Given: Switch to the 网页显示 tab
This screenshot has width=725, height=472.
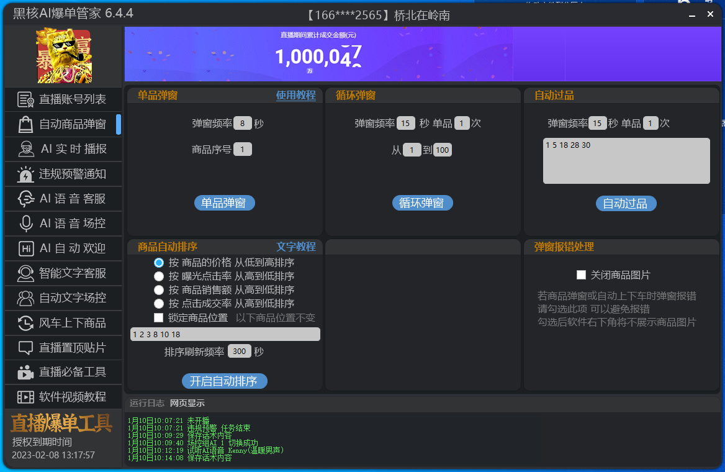Looking at the screenshot, I should tap(187, 403).
